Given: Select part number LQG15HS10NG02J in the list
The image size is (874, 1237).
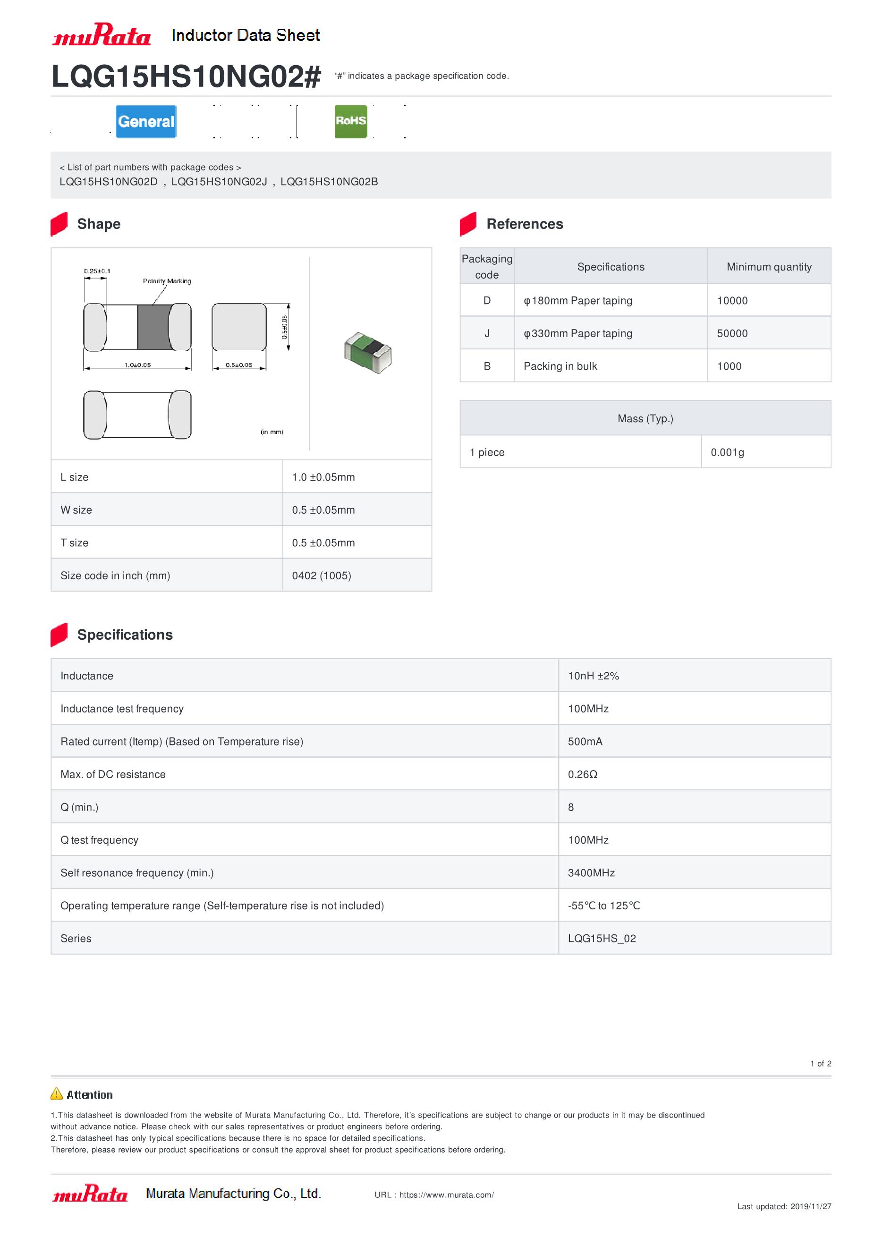Looking at the screenshot, I should pos(219,182).
